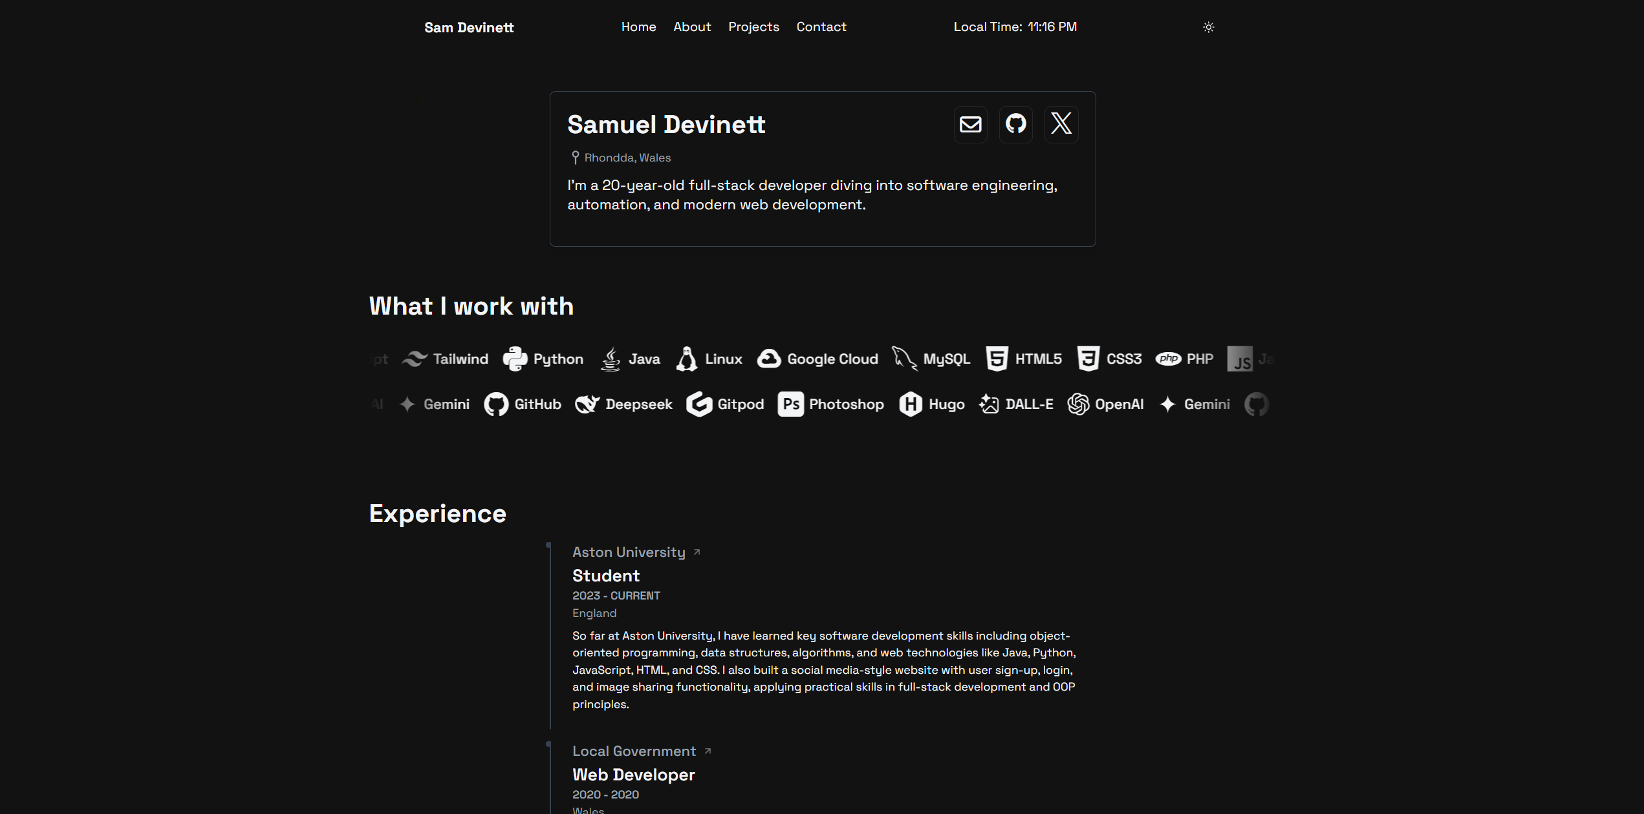Open the GitHub profile icon in the card
This screenshot has height=814, width=1644.
click(x=1015, y=124)
